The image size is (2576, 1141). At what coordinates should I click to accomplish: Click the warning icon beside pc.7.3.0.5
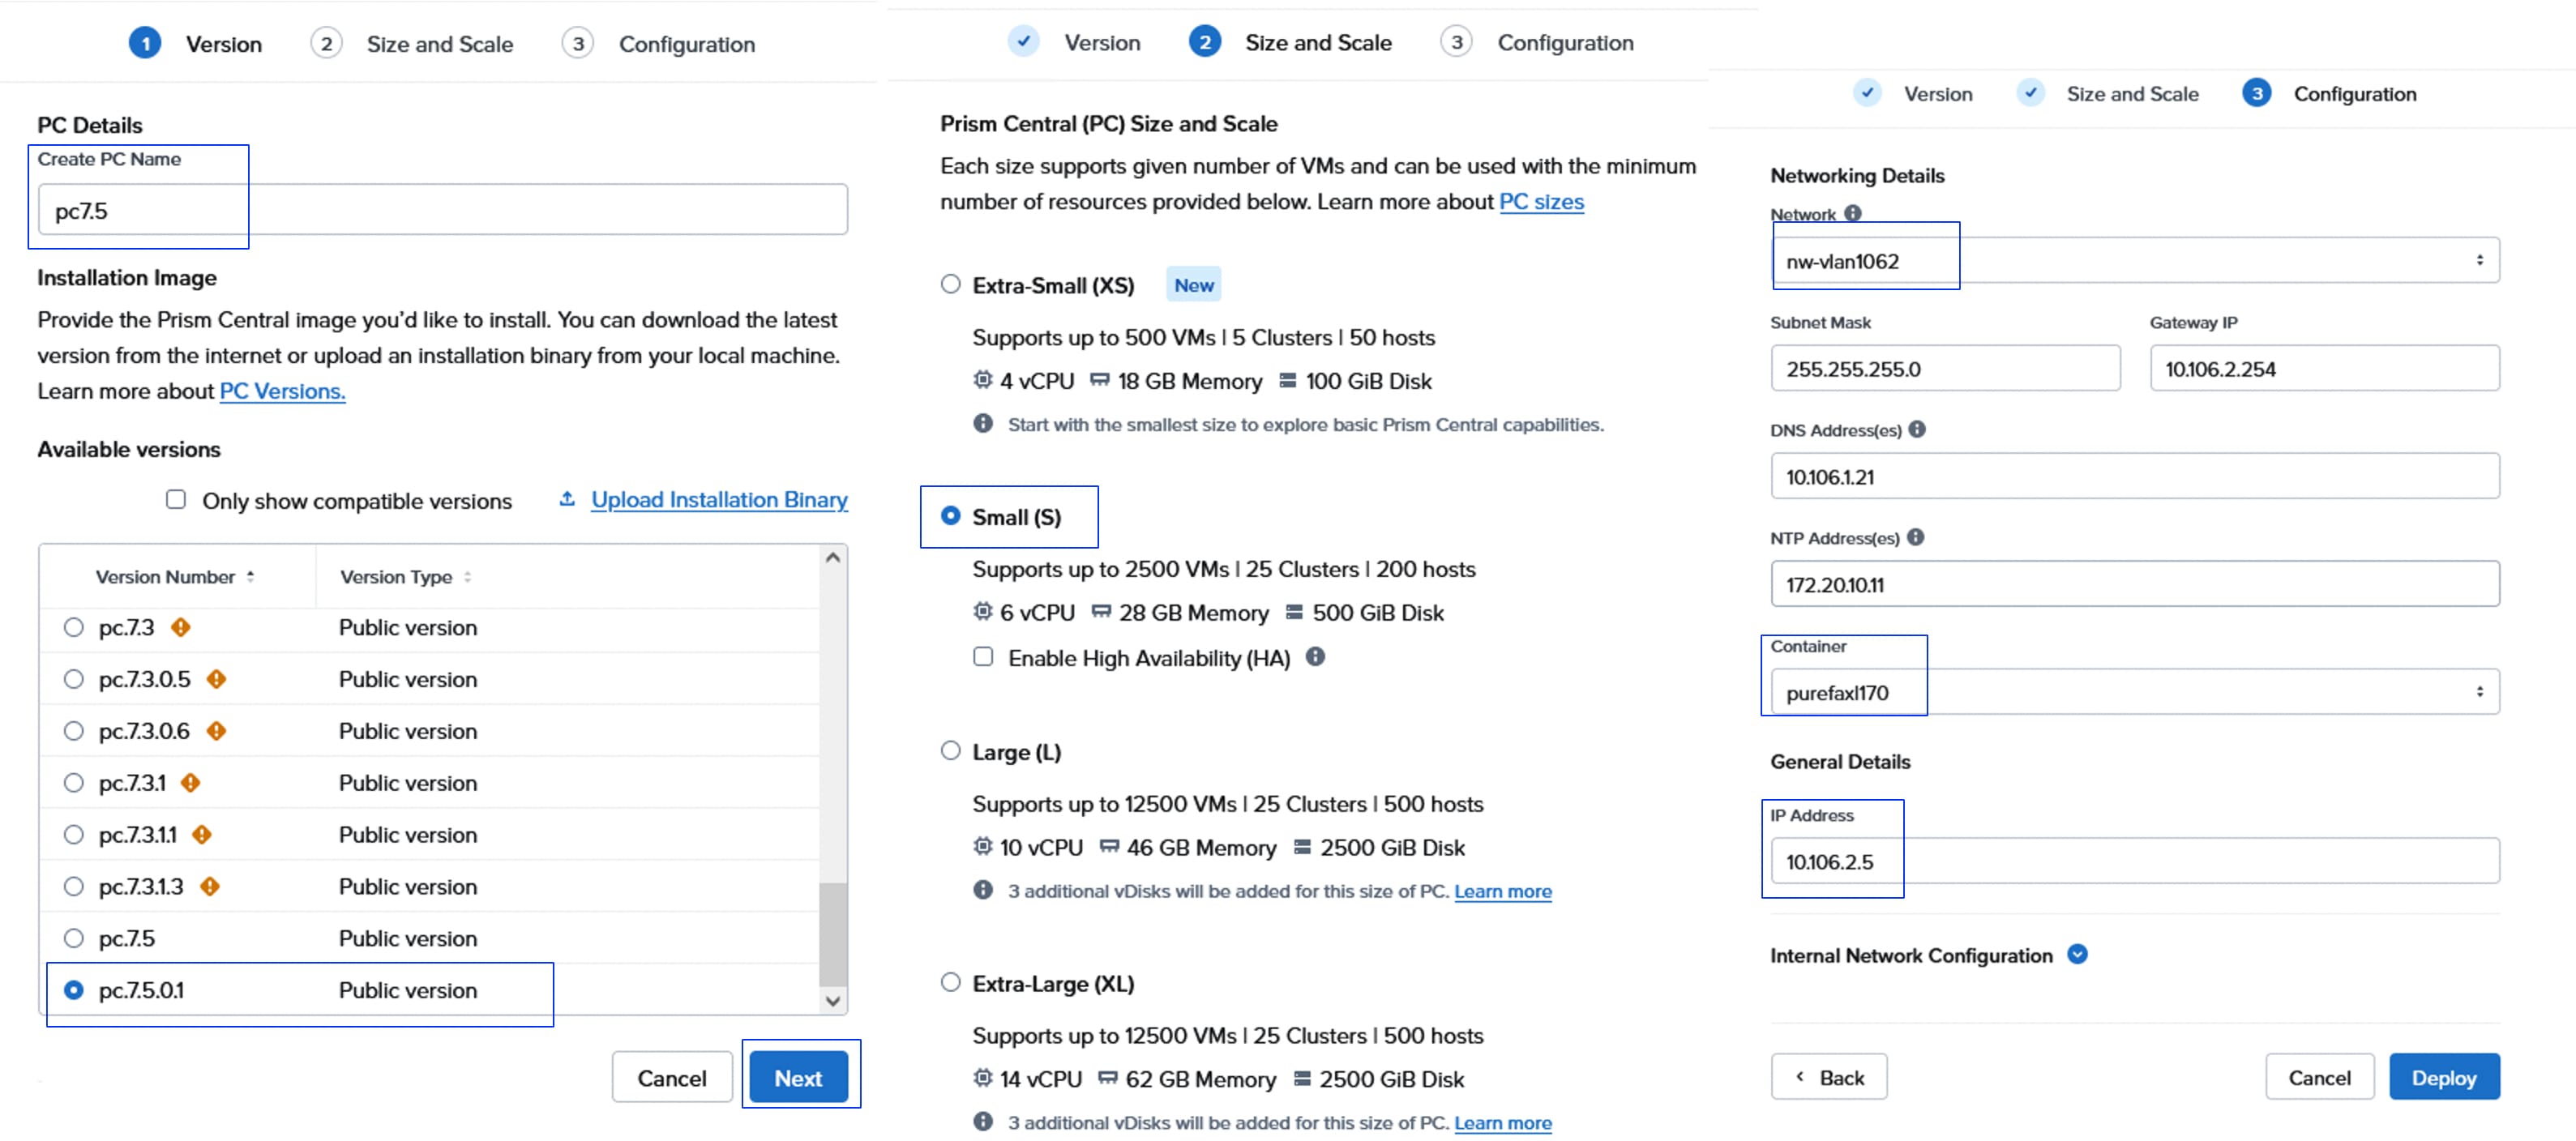(x=216, y=679)
